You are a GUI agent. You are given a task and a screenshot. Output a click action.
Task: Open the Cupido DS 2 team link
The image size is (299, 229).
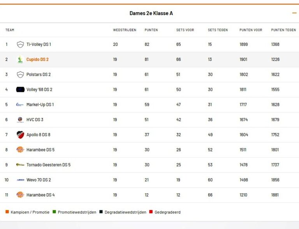coord(37,60)
